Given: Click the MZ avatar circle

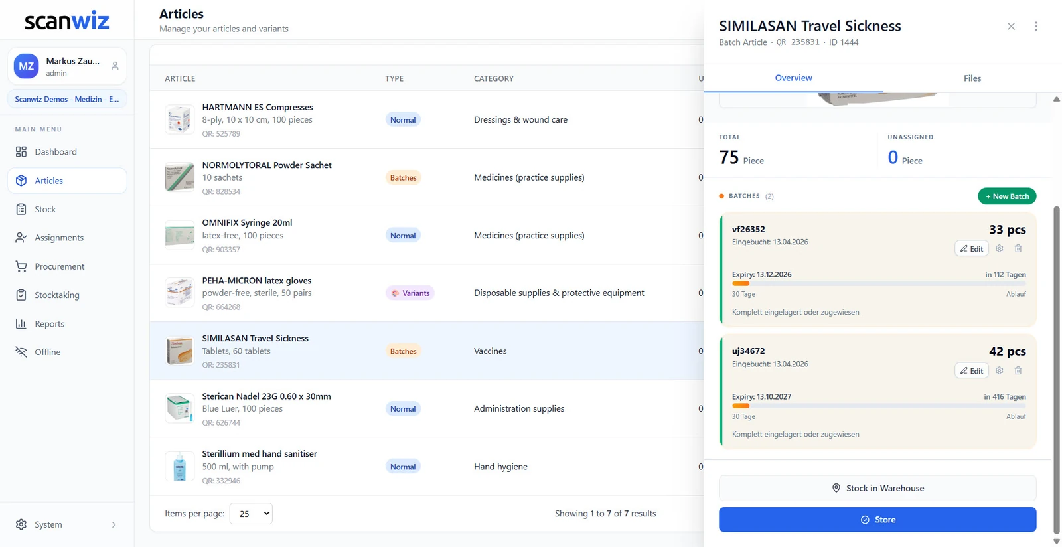Looking at the screenshot, I should click(27, 66).
